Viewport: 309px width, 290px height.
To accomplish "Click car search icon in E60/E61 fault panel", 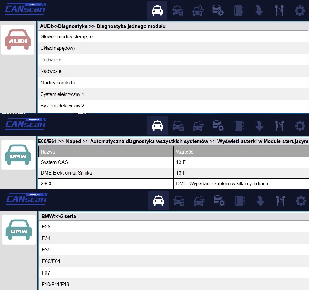I will [x=198, y=126].
